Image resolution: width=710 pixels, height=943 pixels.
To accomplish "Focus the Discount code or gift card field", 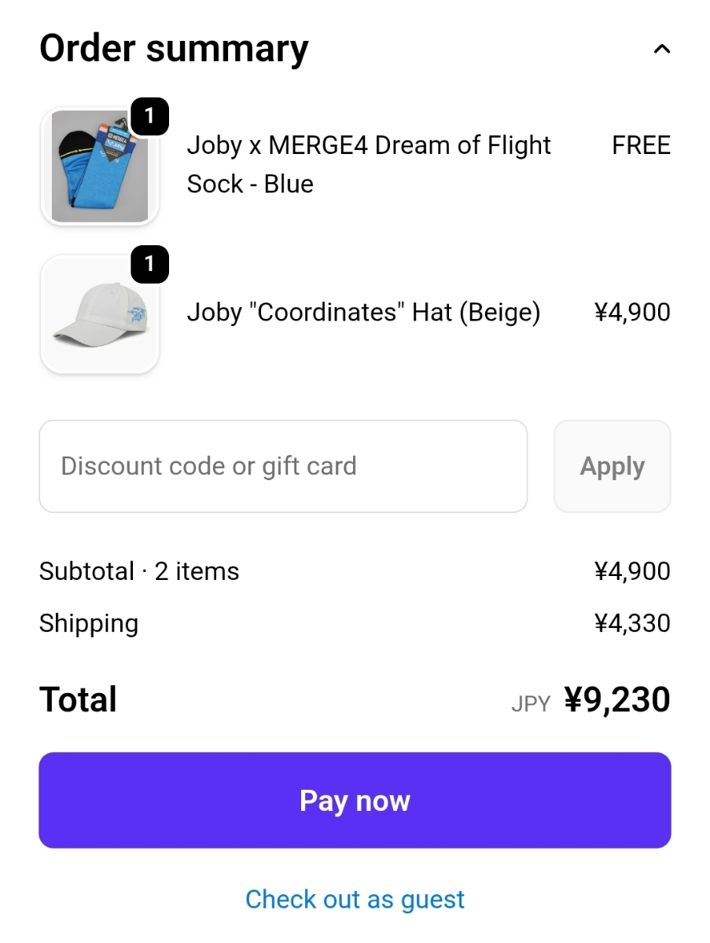I will pos(283,466).
